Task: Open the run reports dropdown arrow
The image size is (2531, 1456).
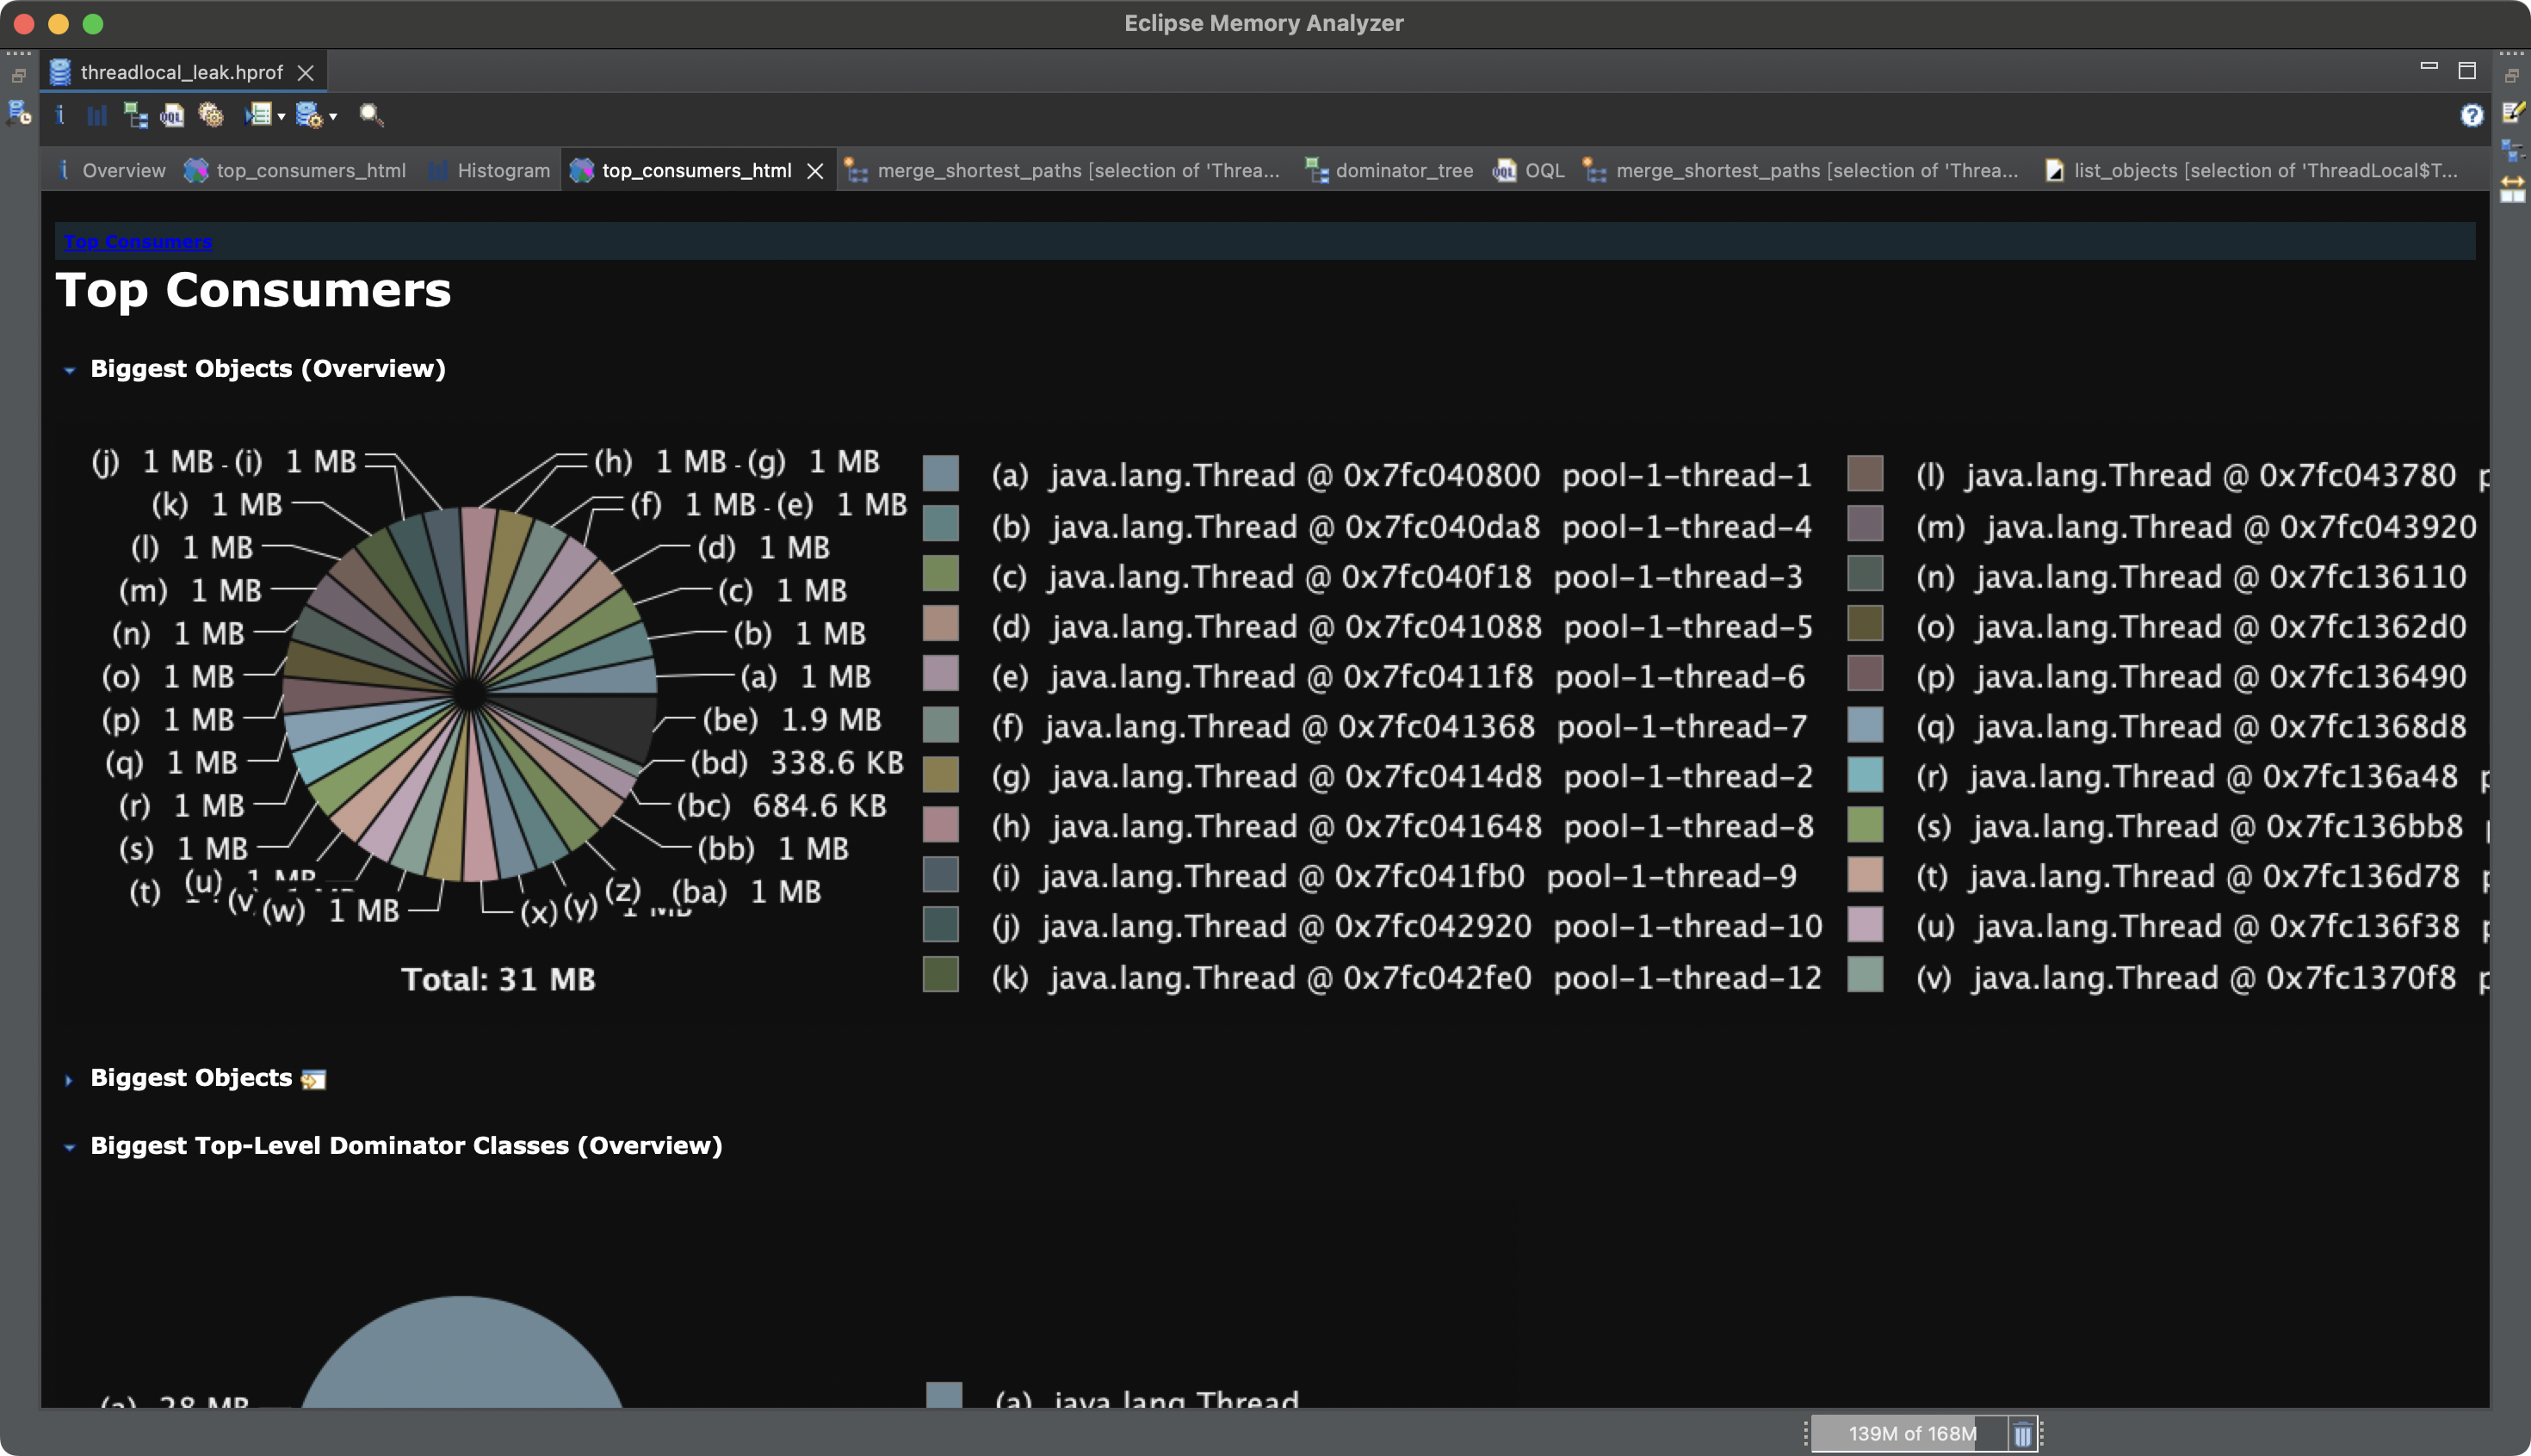Action: pyautogui.click(x=282, y=117)
